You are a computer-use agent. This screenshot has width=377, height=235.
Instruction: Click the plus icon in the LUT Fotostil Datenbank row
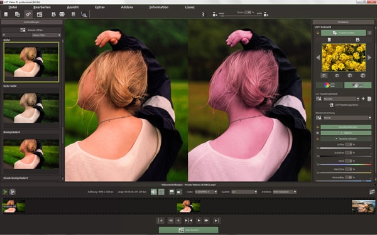click(363, 98)
